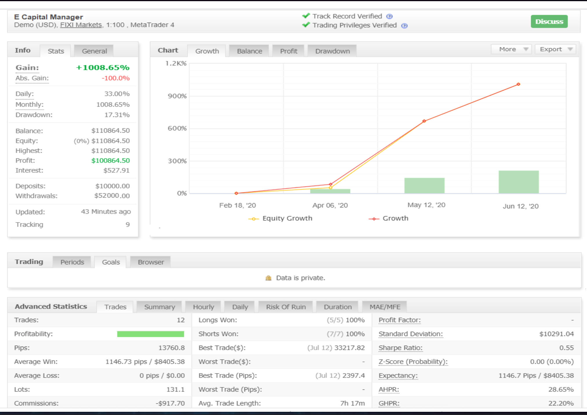587x415 pixels.
Task: Switch to the Drawdown chart tab
Action: pyautogui.click(x=332, y=51)
